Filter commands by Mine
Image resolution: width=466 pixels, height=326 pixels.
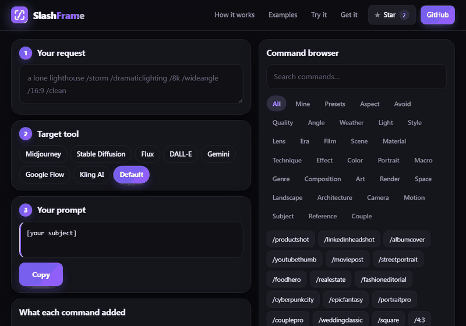[x=302, y=104]
